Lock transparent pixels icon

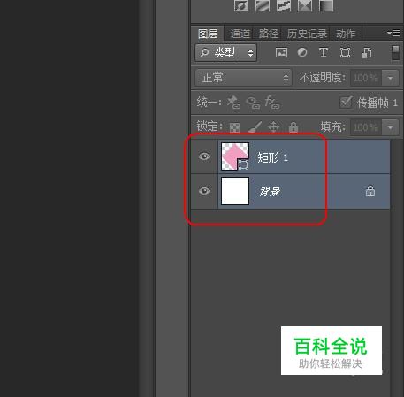[x=234, y=127]
